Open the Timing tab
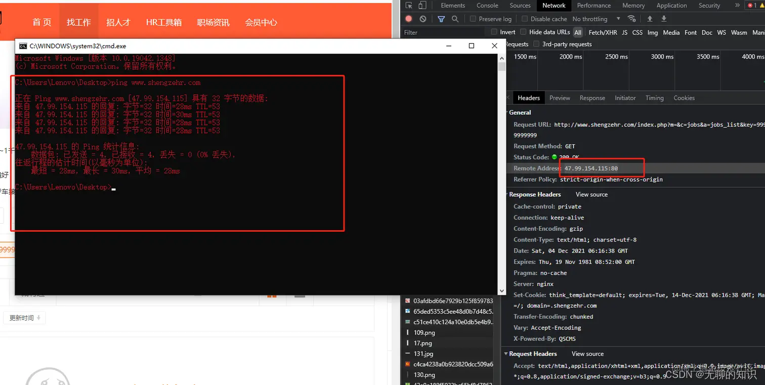The height and width of the screenshot is (385, 765). (654, 98)
